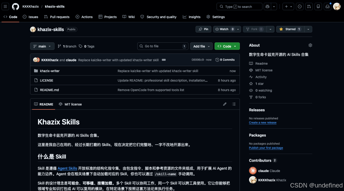Expand the Fork dropdown arrow
The image size is (344, 191).
click(270, 29)
